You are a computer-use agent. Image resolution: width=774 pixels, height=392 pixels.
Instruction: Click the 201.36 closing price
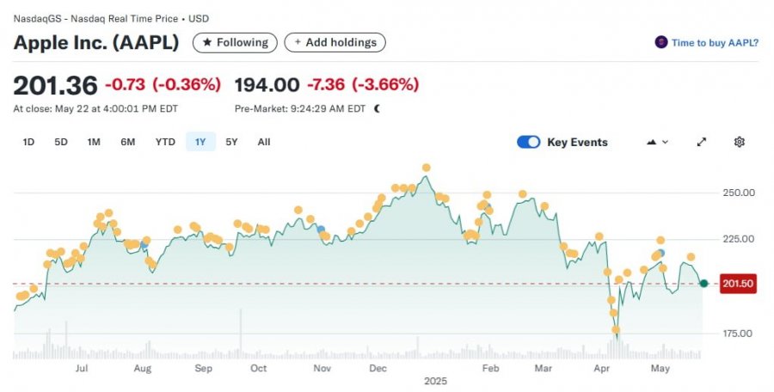click(55, 85)
